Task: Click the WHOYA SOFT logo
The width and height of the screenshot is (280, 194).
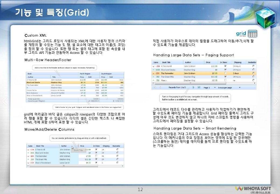Action: pyautogui.click(x=253, y=189)
